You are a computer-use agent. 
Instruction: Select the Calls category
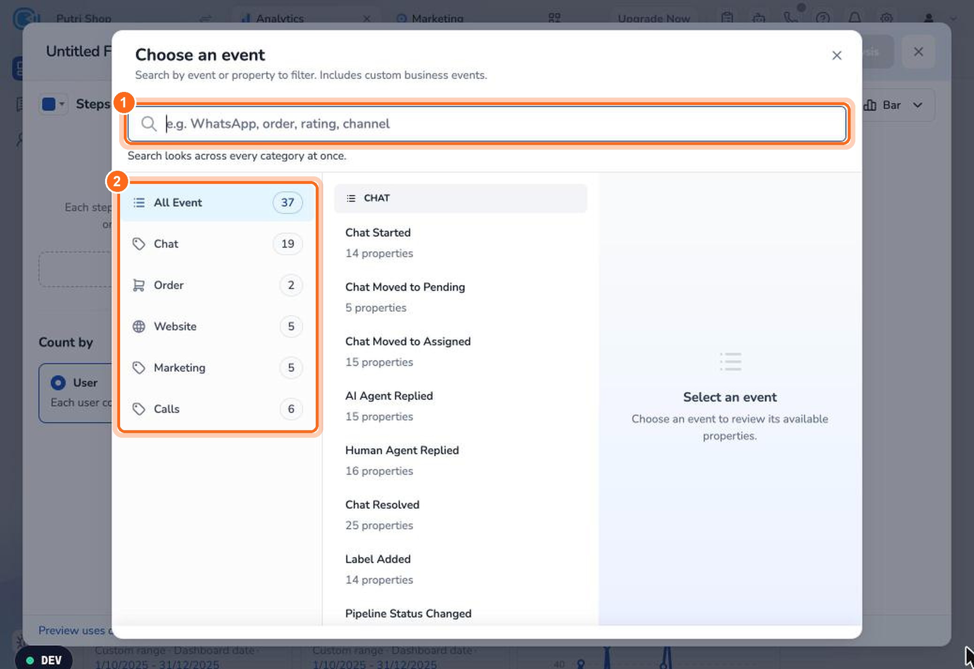[218, 409]
